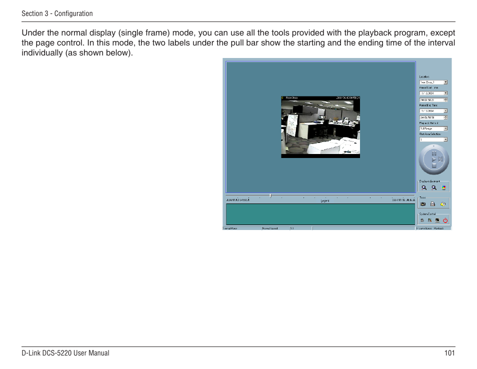The height and width of the screenshot is (369, 477).
Task: Click the fast-forward button on the playback dial
Action: coord(440,159)
